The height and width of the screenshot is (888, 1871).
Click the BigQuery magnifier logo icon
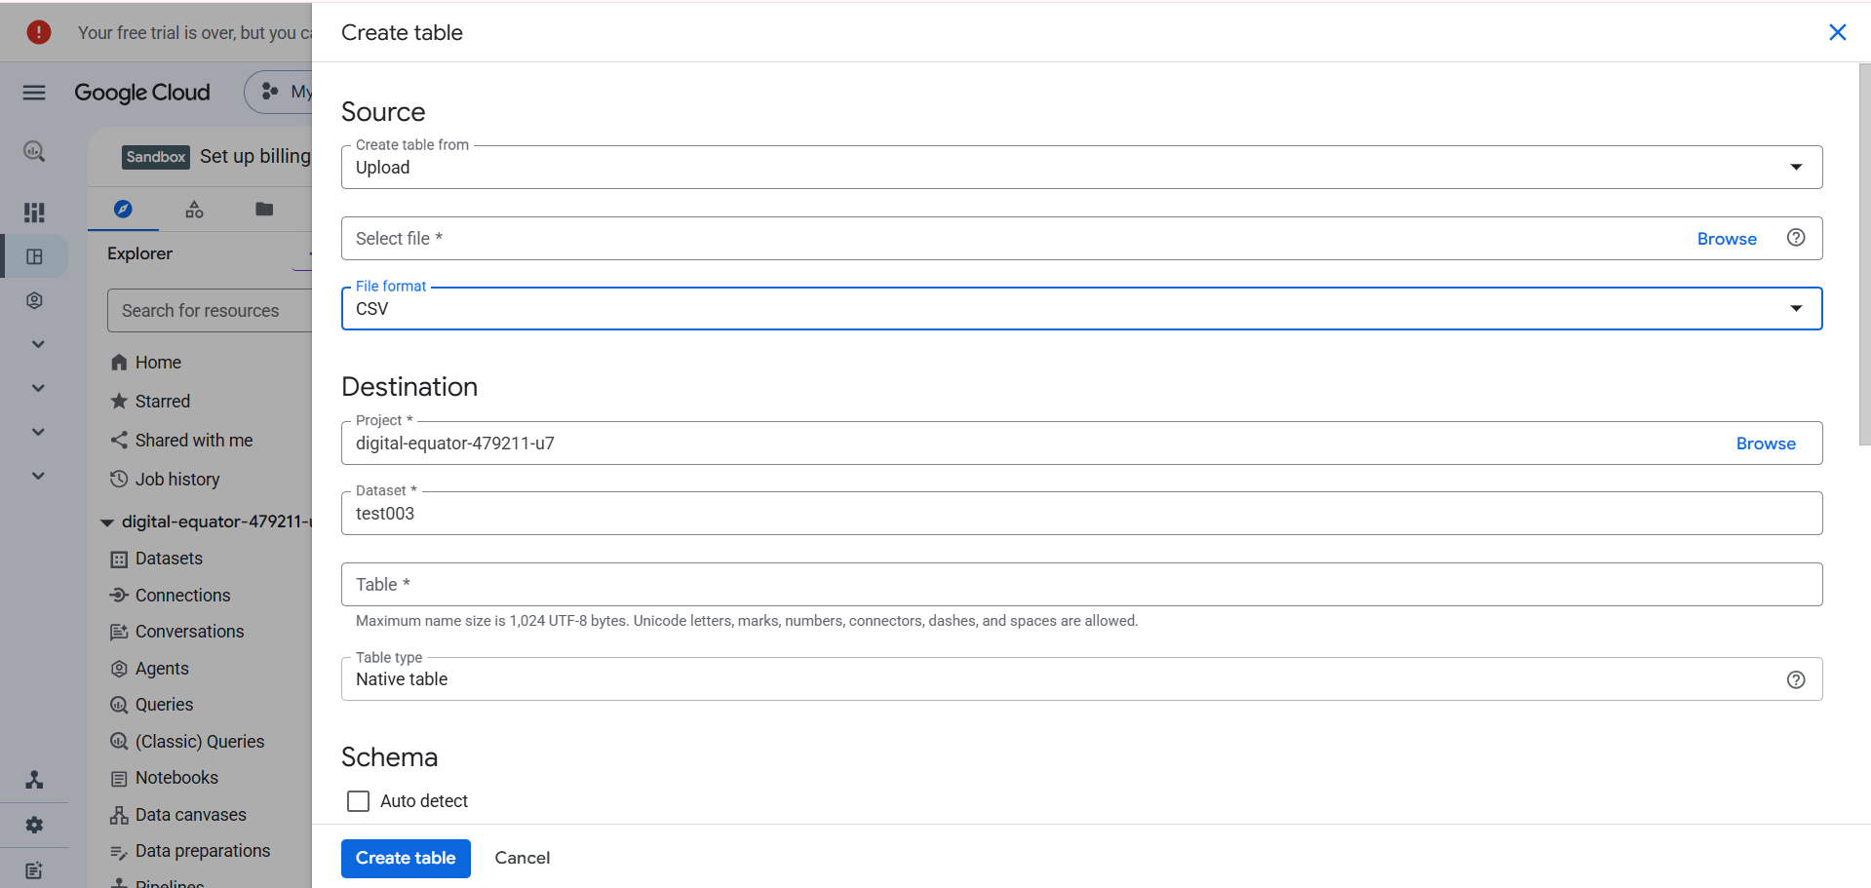[34, 151]
